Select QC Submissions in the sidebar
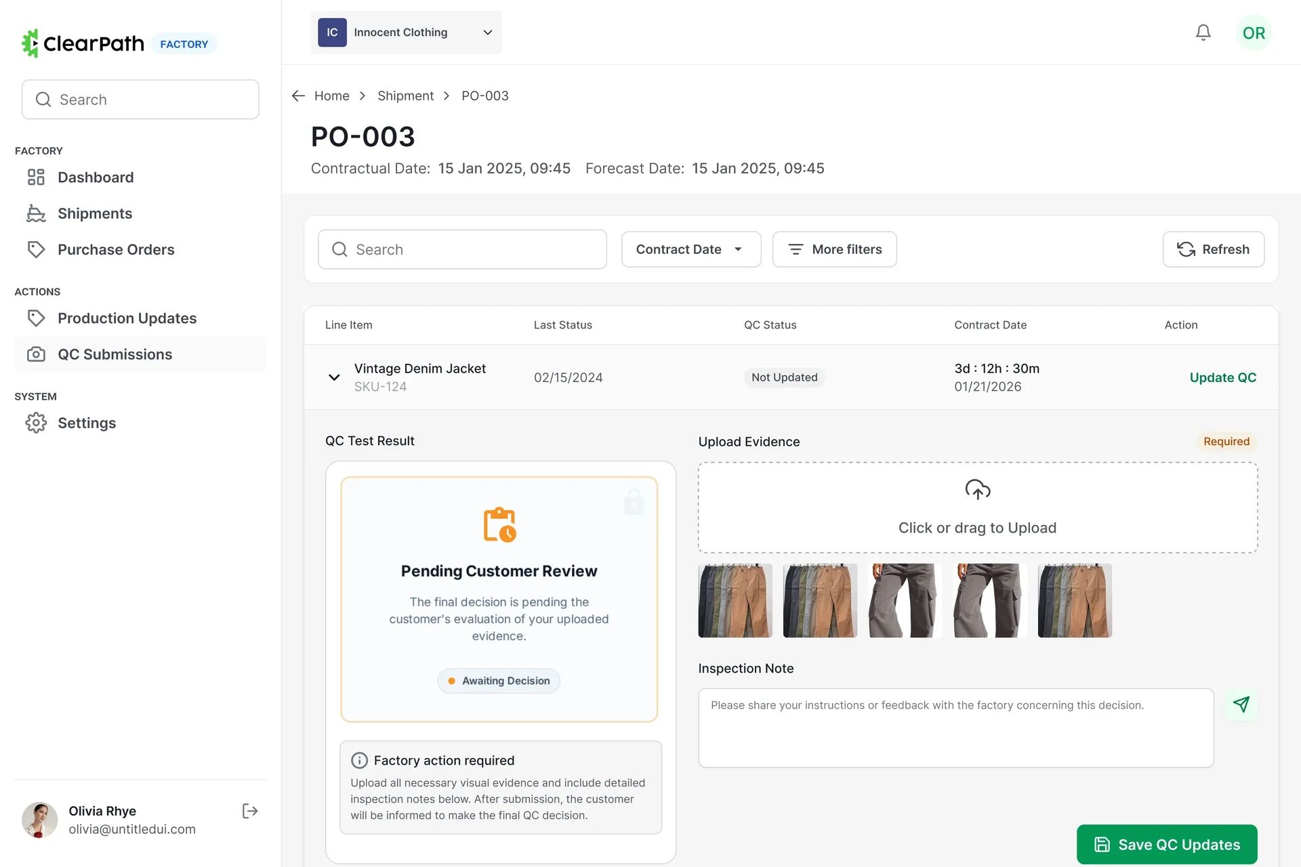This screenshot has height=867, width=1301. click(140, 354)
